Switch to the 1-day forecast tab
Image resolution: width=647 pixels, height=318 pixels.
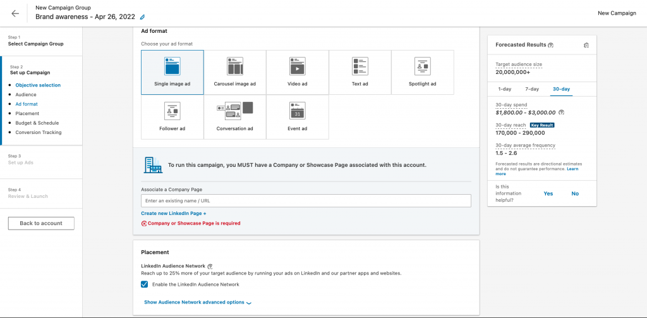[x=504, y=89]
